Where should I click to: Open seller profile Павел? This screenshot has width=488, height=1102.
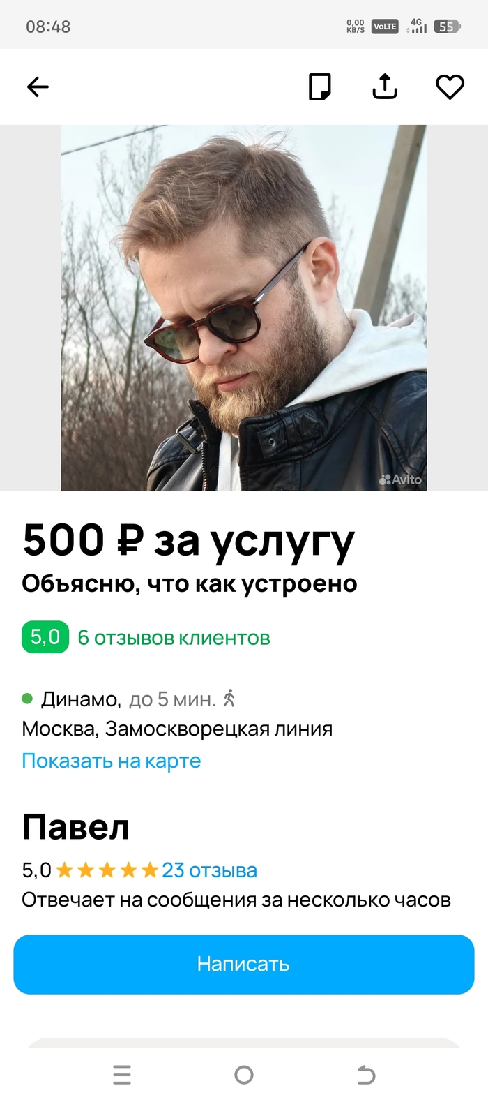(x=76, y=827)
